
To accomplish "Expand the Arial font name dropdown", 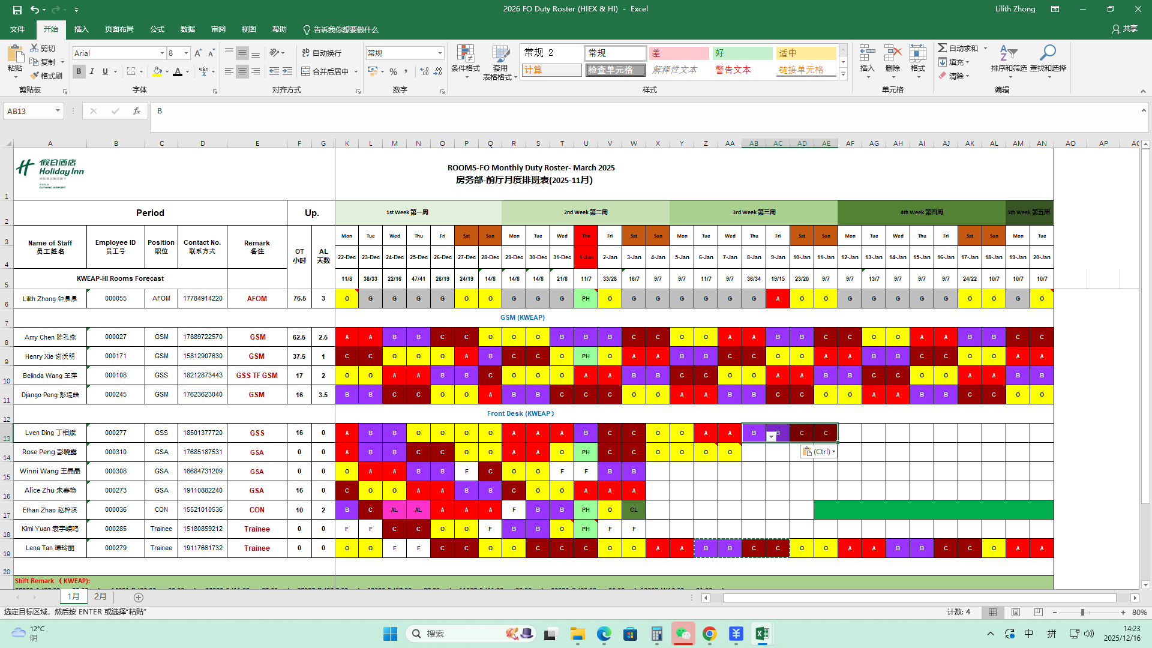I will [162, 53].
